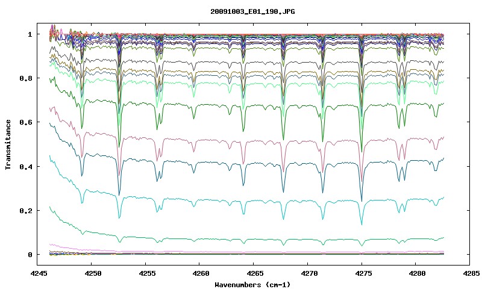The width and height of the screenshot is (482, 289).
Task: Click y-axis tick label 0.6
Action: coord(26,122)
